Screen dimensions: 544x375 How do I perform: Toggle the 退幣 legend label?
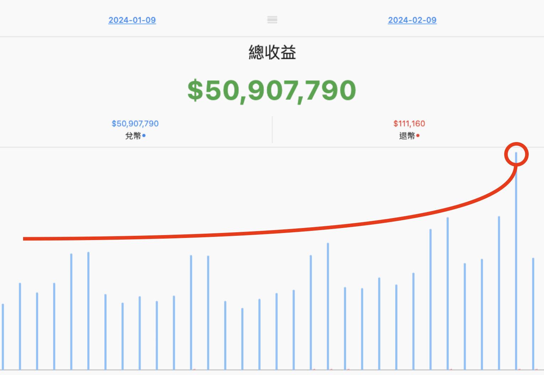409,136
